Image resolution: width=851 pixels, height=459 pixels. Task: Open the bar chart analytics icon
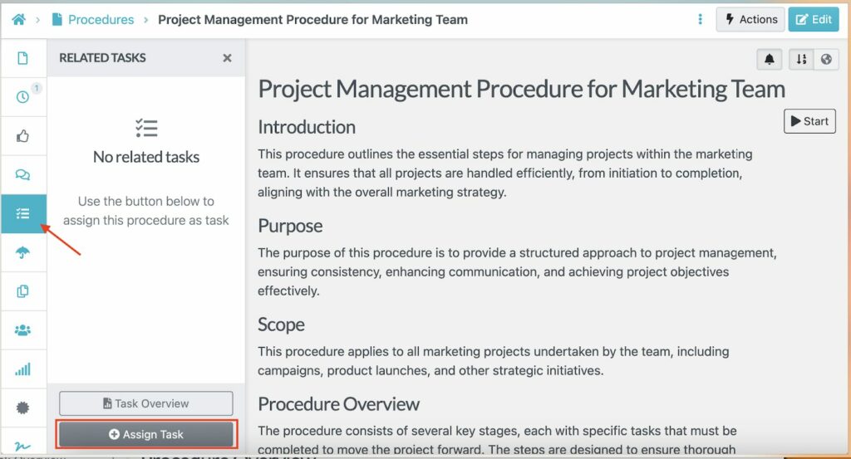click(x=23, y=369)
